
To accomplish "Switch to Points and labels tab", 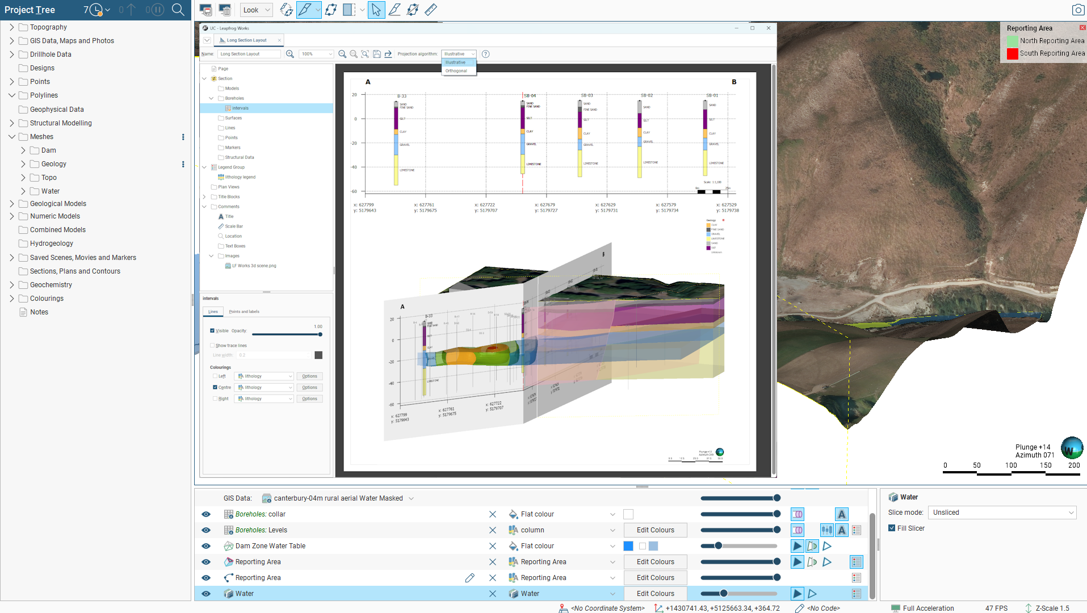I will [244, 312].
